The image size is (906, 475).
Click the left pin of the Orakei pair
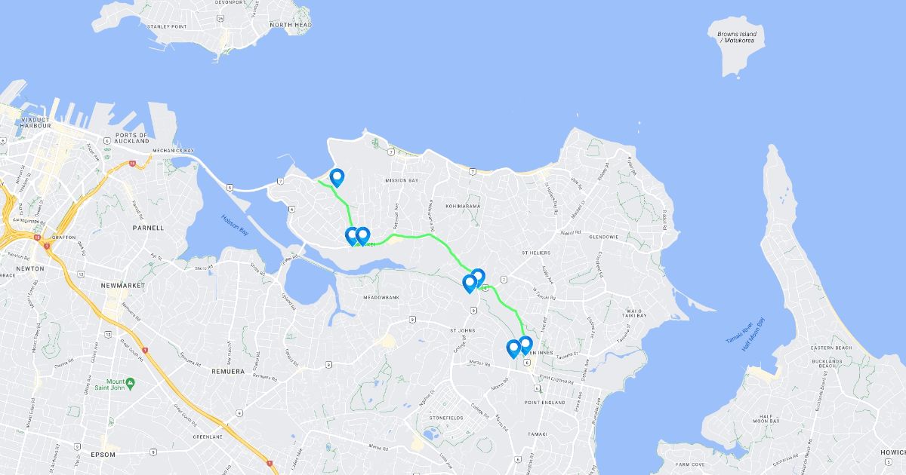350,237
